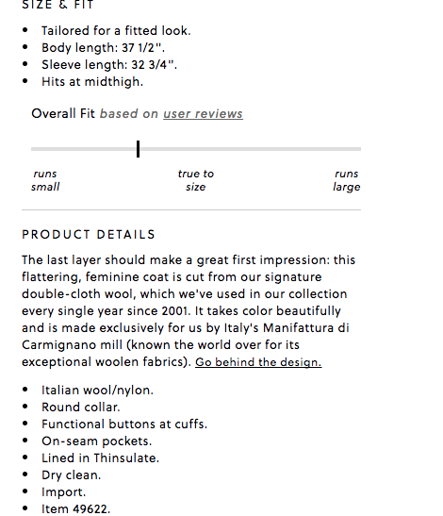Click the 'runs small' fit label
Screen dimensions: 443x516
pos(45,180)
